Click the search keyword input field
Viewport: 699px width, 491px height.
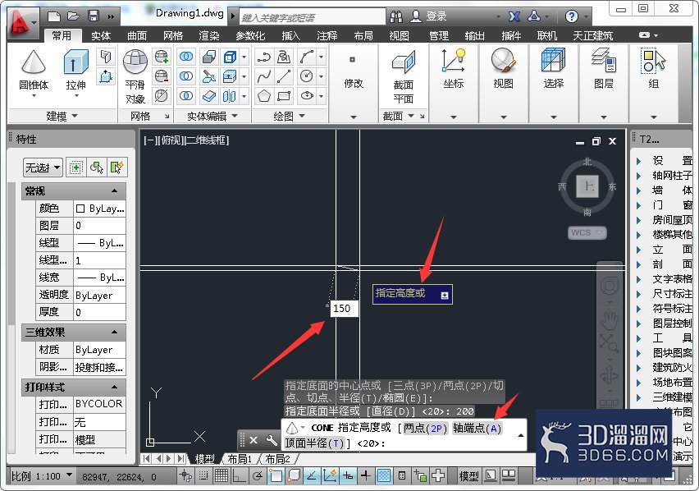click(x=312, y=17)
